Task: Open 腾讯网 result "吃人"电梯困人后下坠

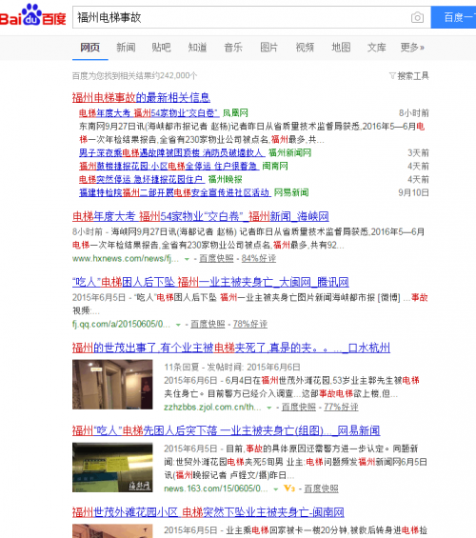Action: (210, 283)
